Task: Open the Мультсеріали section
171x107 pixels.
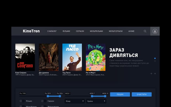Action: click(116, 31)
